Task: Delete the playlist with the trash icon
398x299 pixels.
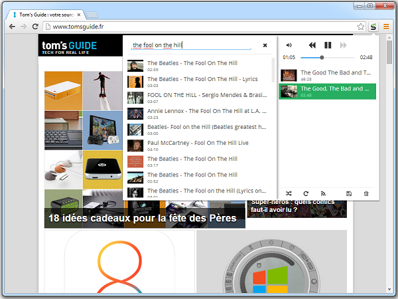Action: (366, 193)
